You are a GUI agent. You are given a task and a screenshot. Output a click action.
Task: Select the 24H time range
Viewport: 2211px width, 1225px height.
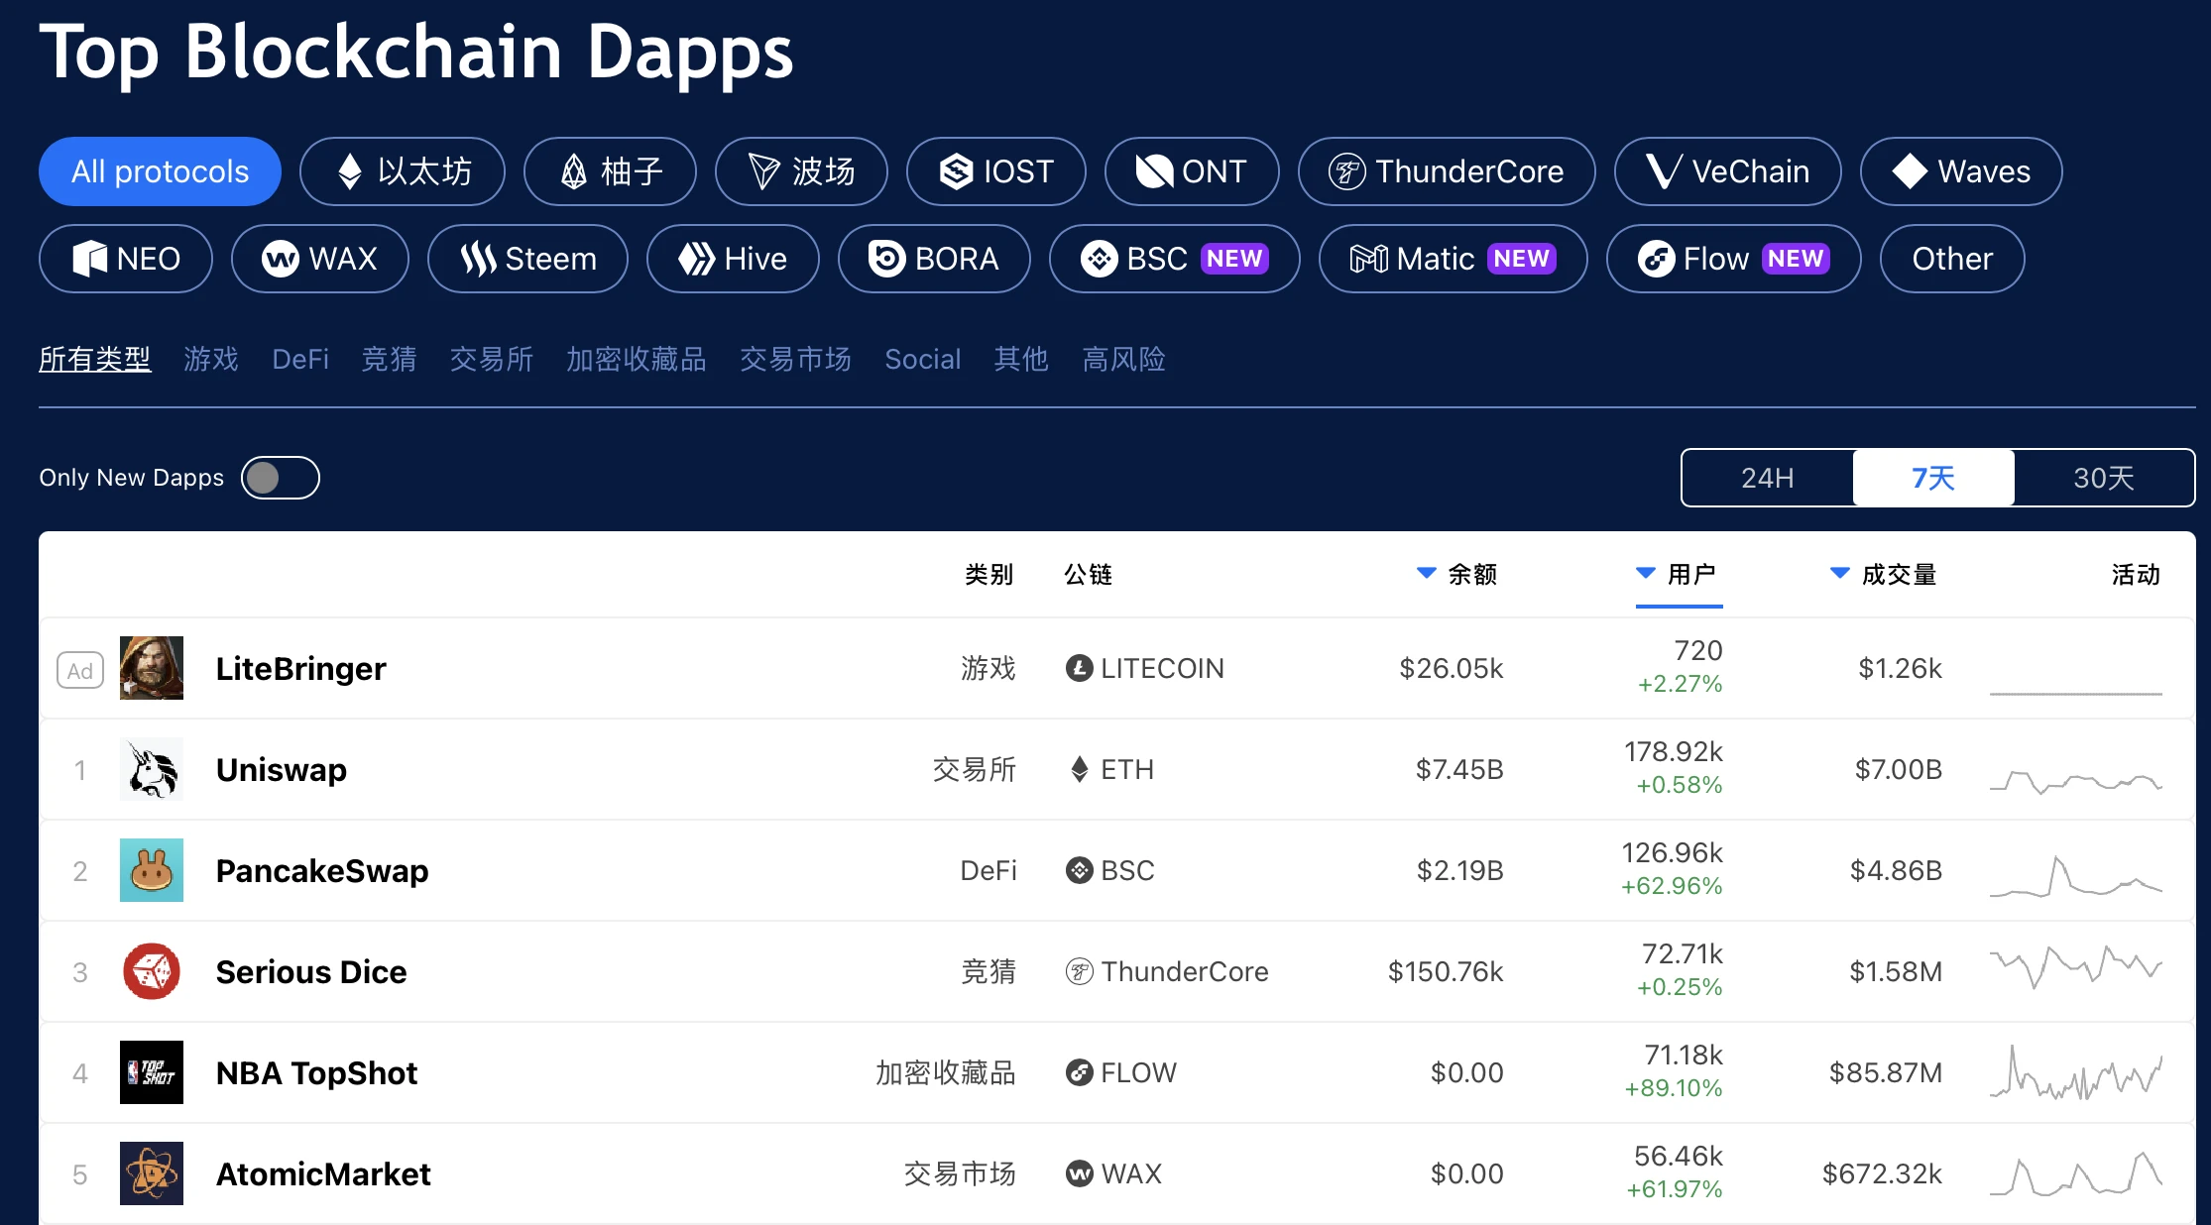(1768, 478)
